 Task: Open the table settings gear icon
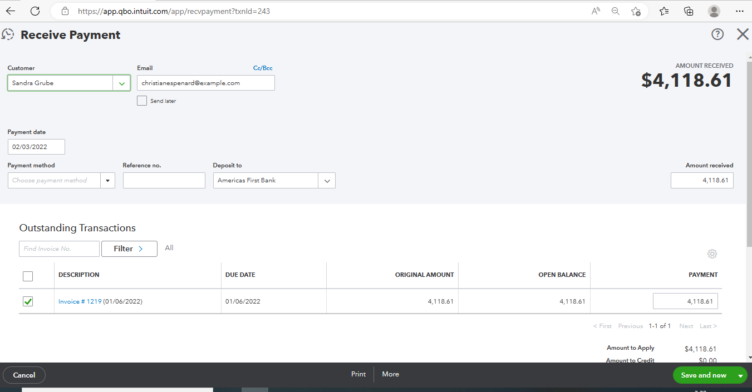[712, 254]
